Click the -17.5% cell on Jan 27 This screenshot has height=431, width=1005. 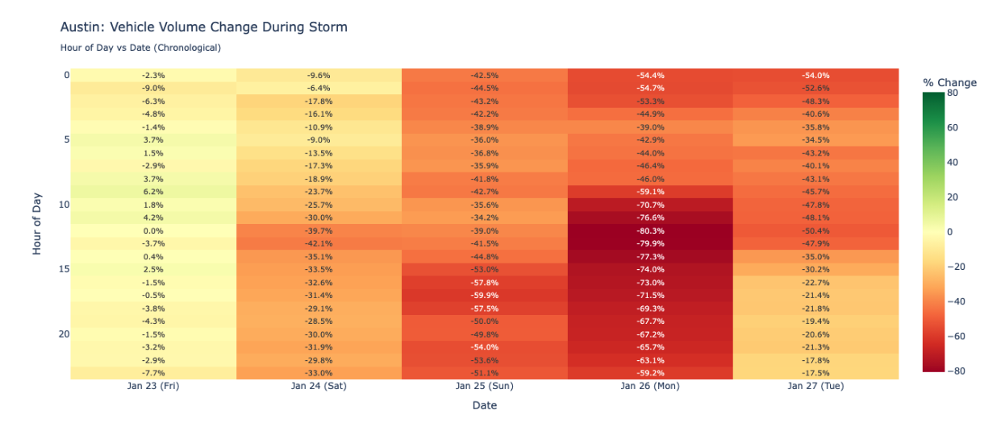815,373
